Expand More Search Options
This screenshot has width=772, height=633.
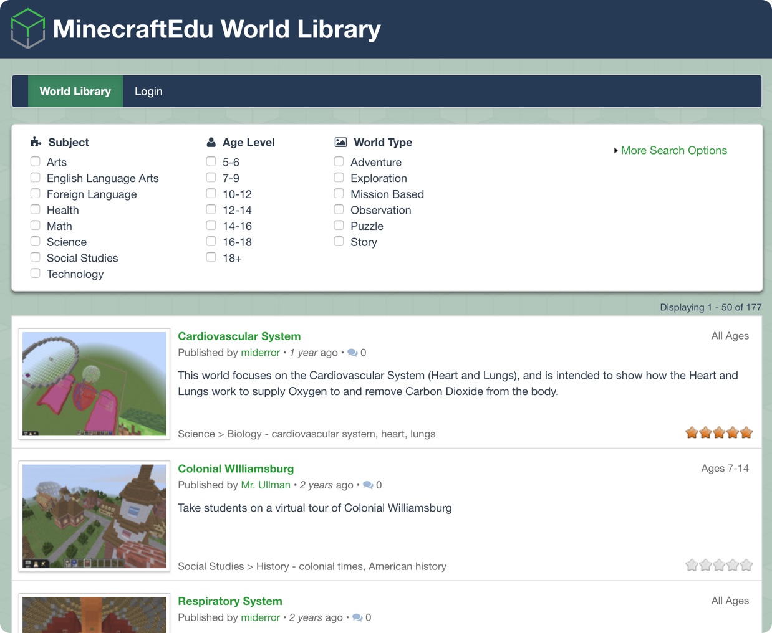click(x=673, y=150)
